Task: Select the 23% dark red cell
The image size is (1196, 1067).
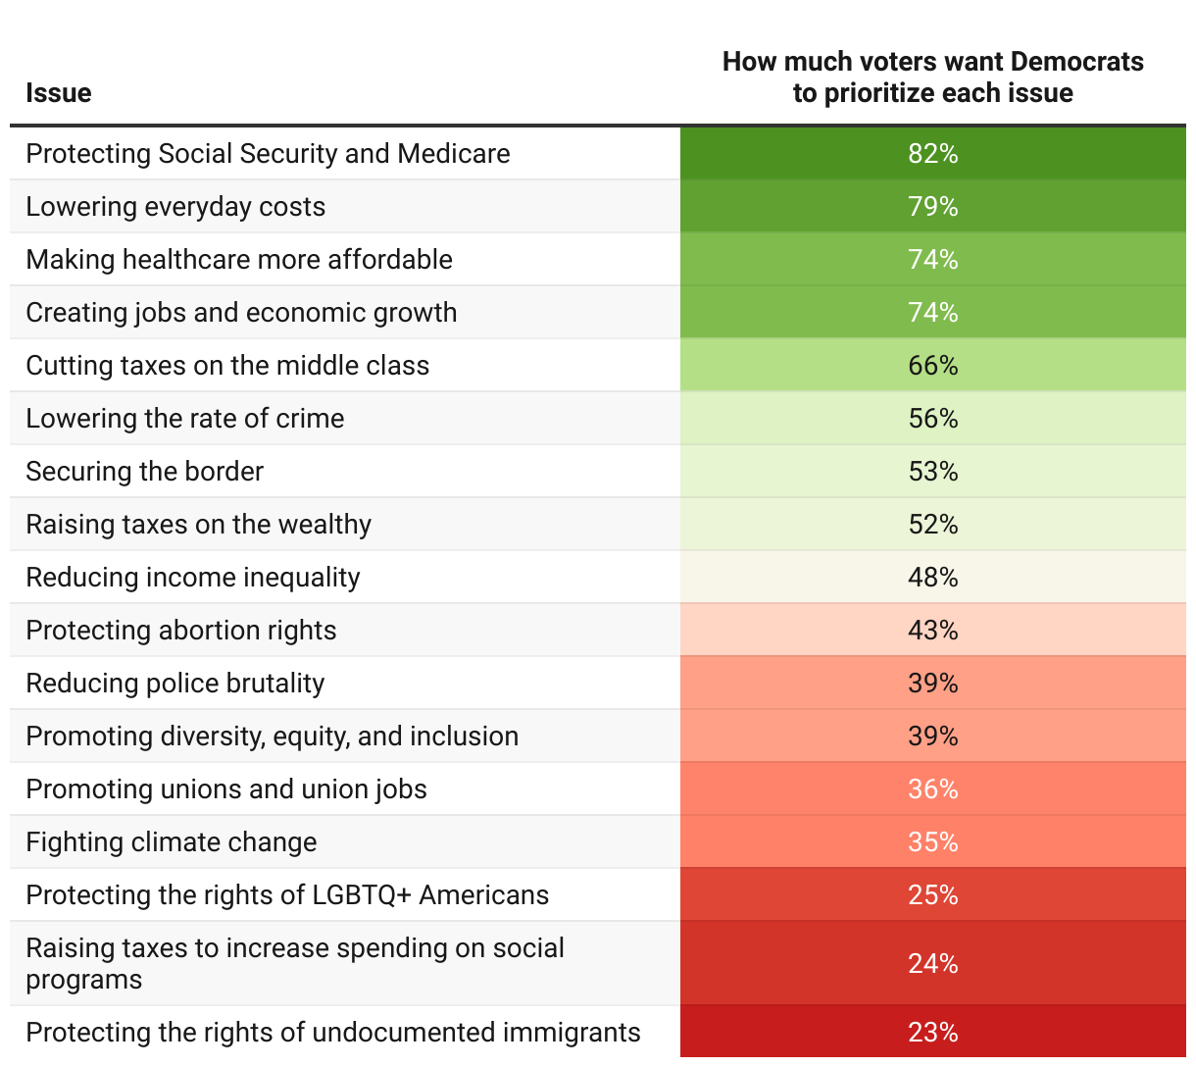Action: pyautogui.click(x=932, y=1033)
